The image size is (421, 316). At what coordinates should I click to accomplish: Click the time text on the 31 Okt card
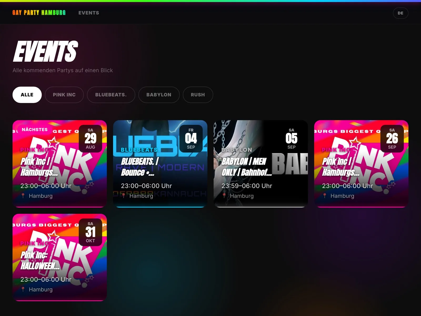coord(46,279)
